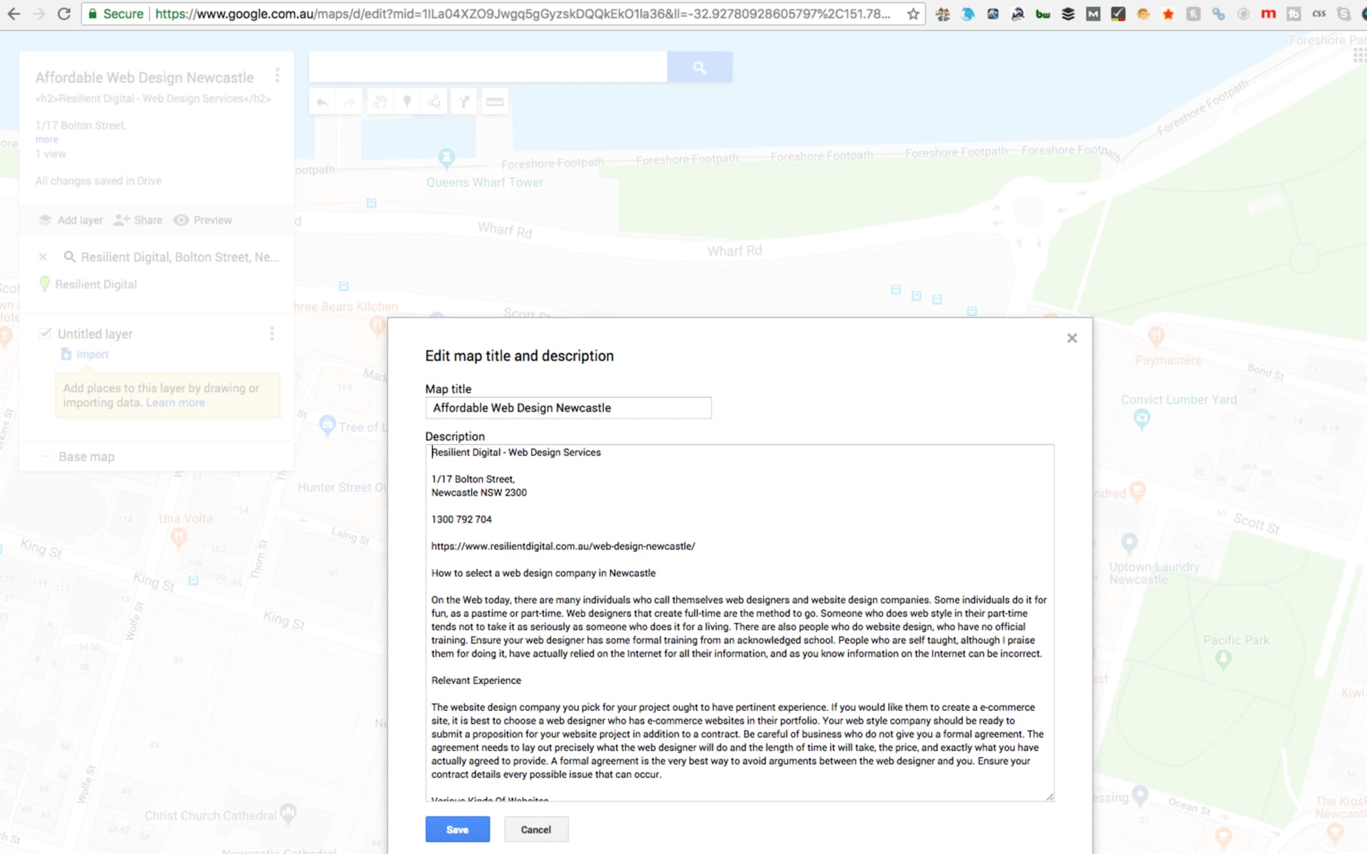Click the dark checkmark extension icon
The width and height of the screenshot is (1367, 854).
1118,14
